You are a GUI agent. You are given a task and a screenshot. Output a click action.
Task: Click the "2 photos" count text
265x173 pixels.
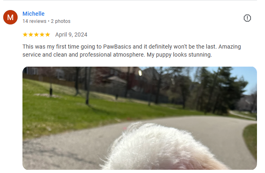(x=61, y=21)
